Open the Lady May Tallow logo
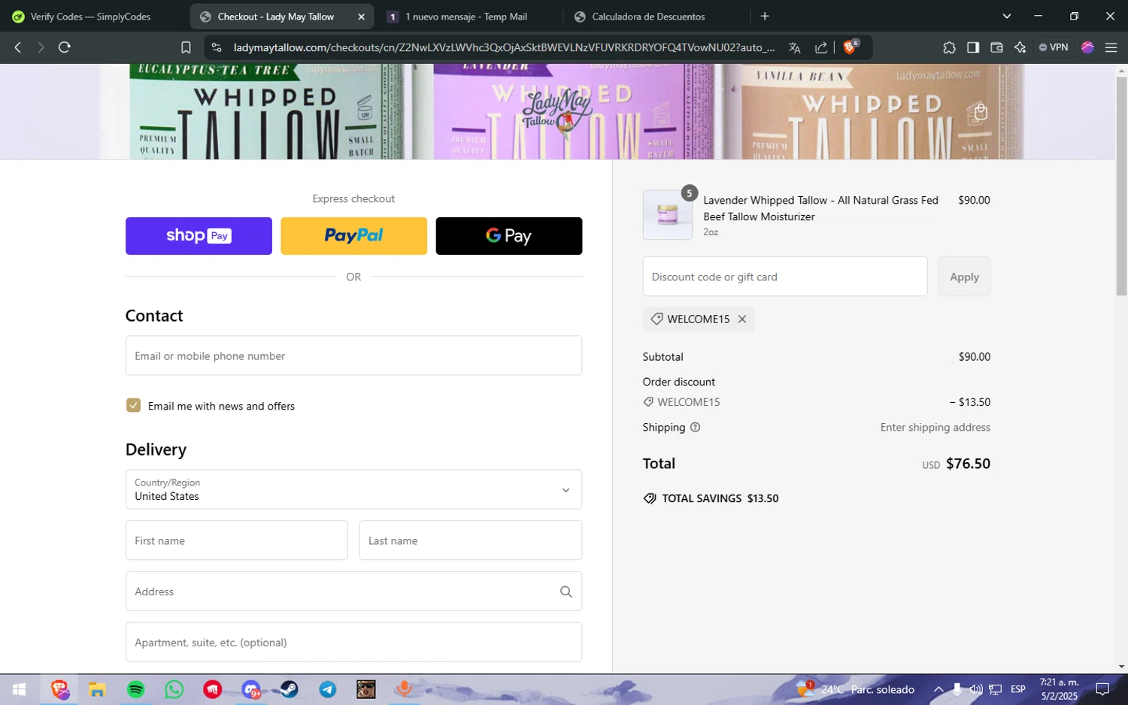1128x705 pixels. click(x=557, y=113)
